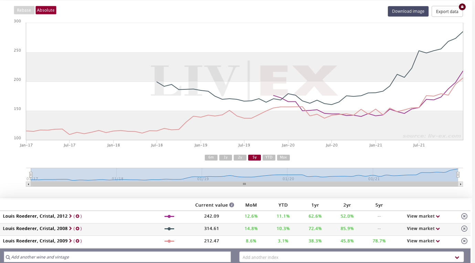This screenshot has width=475, height=263.
Task: Remove Cristal 2012 with its X icon
Action: pyautogui.click(x=464, y=216)
